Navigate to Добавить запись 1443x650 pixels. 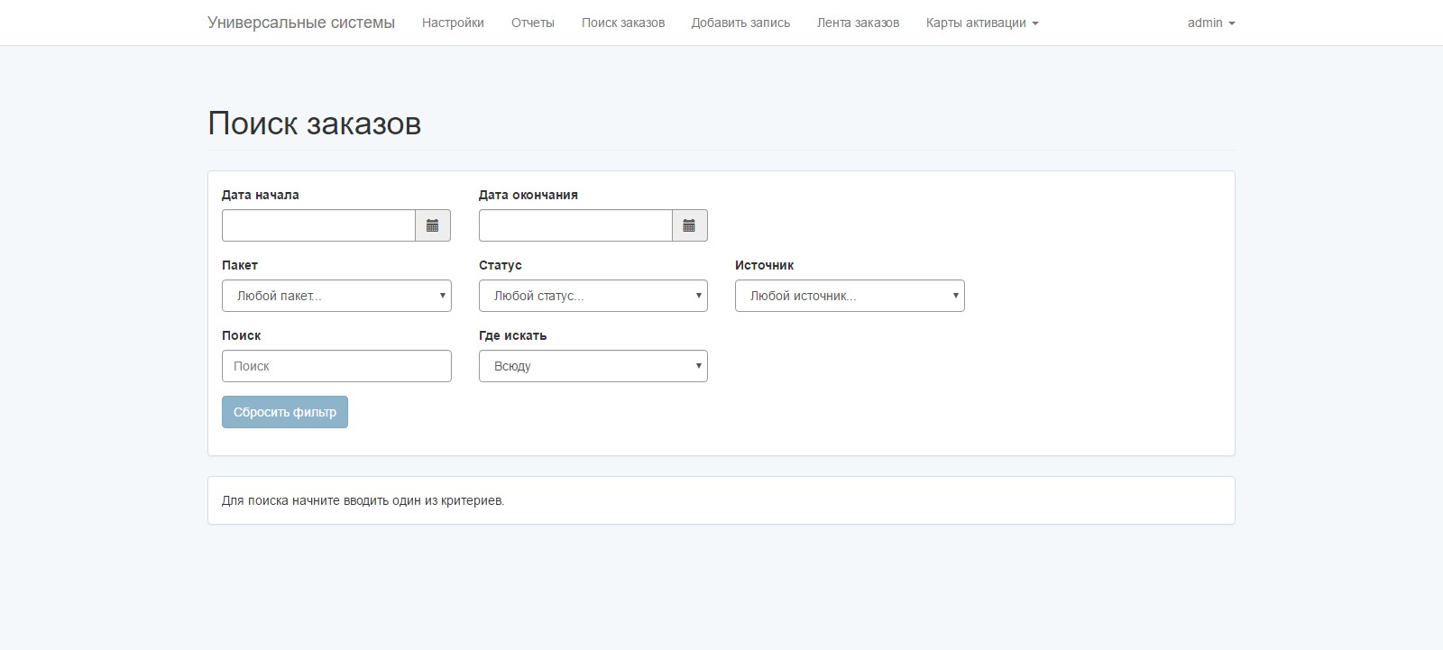[x=740, y=23]
